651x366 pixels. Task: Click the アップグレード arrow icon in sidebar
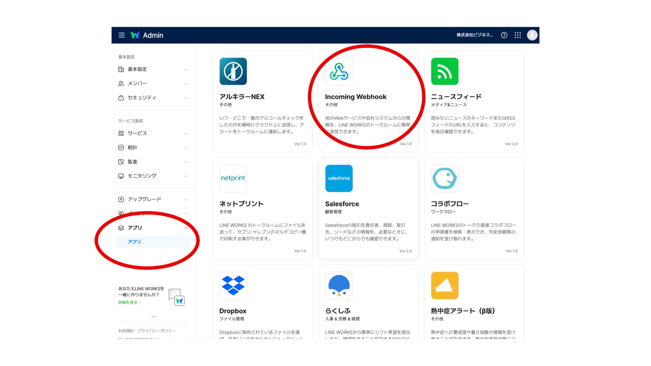121,199
